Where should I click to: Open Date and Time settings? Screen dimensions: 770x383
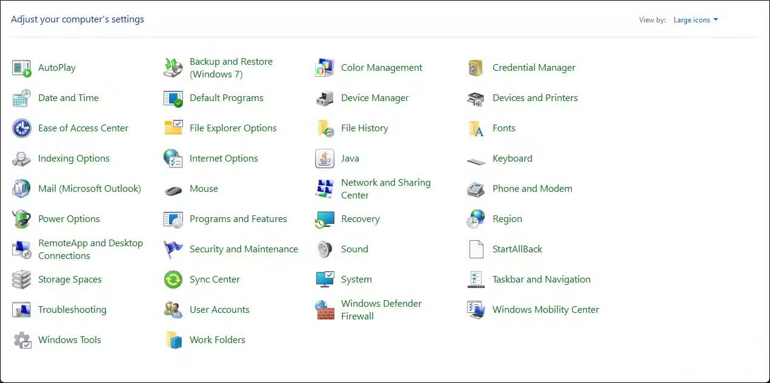(68, 97)
